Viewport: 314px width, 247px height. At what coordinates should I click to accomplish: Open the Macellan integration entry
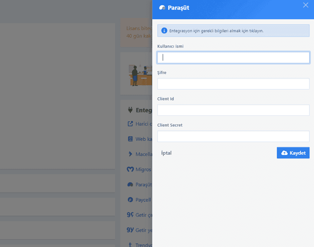[144, 154]
